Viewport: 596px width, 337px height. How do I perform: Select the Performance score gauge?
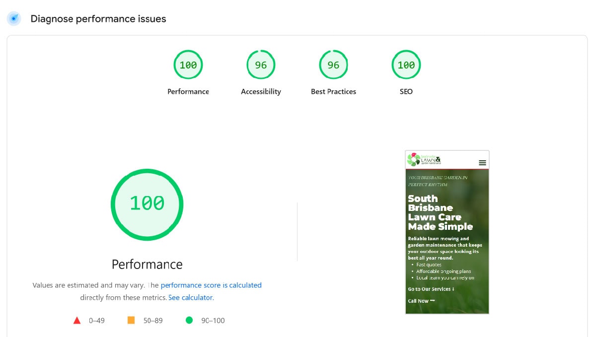click(188, 65)
